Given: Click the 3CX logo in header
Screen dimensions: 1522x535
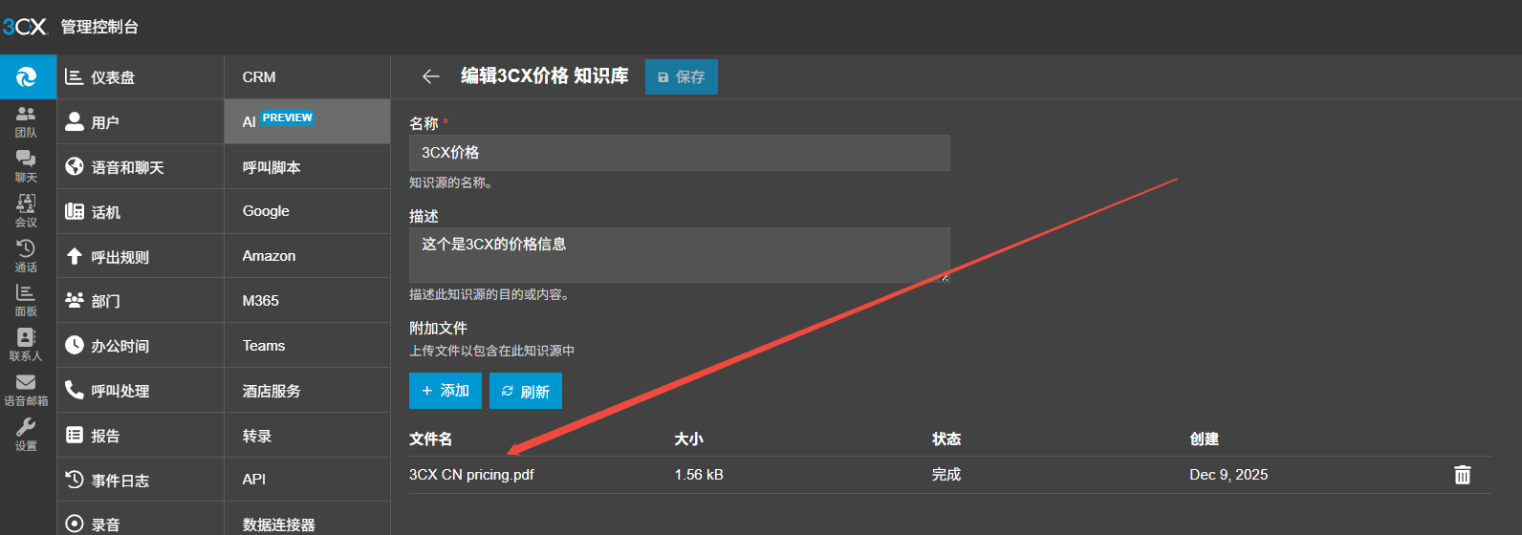Looking at the screenshot, I should coord(25,27).
